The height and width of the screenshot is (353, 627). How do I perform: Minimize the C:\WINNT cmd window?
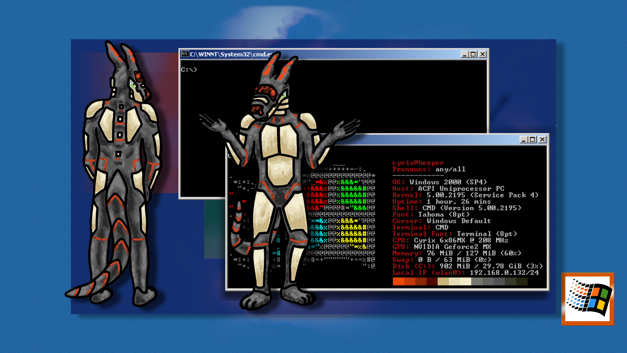click(x=464, y=54)
